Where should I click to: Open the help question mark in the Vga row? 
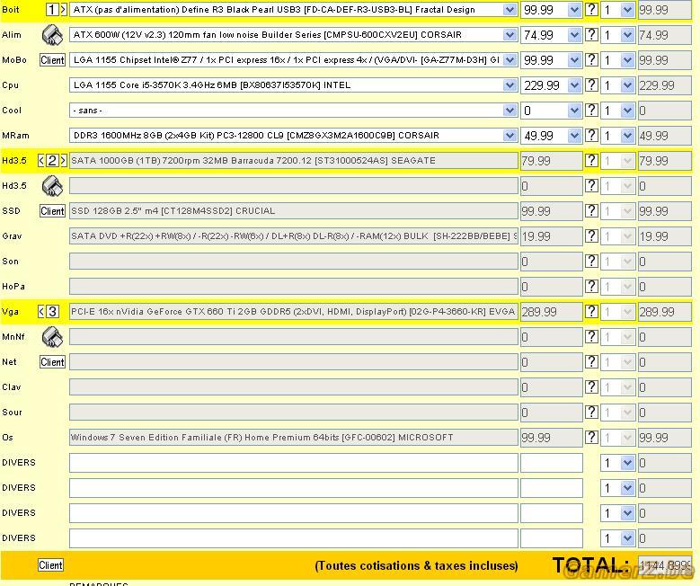(591, 311)
